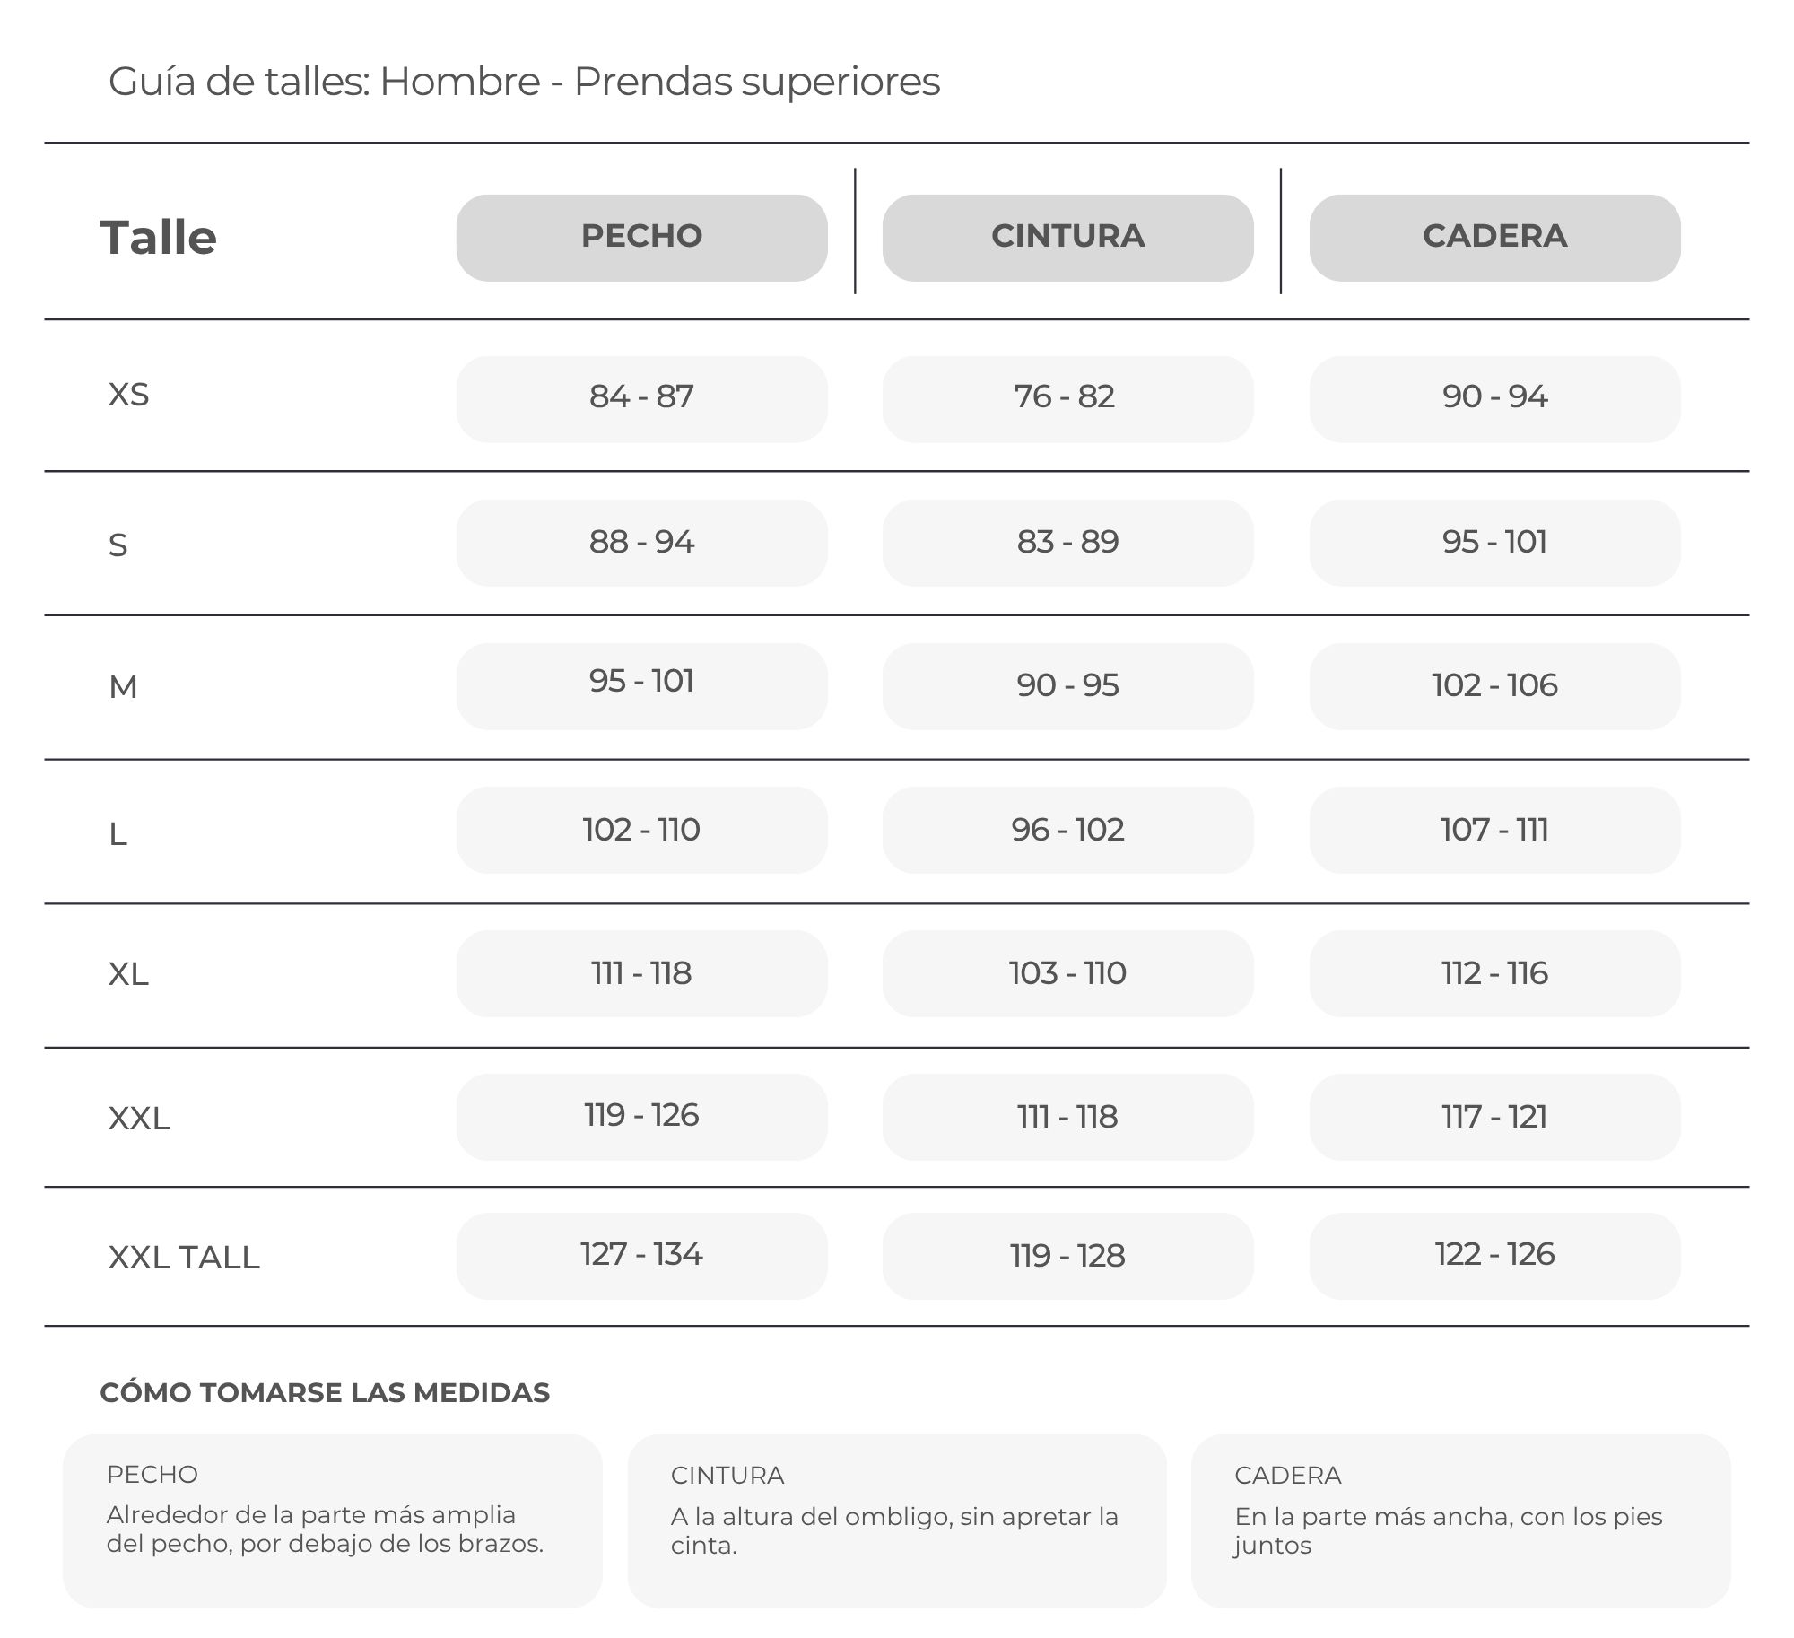Screen dimensions: 1794x1638
Task: Select M waist value 90 - 95
Action: click(x=1067, y=686)
